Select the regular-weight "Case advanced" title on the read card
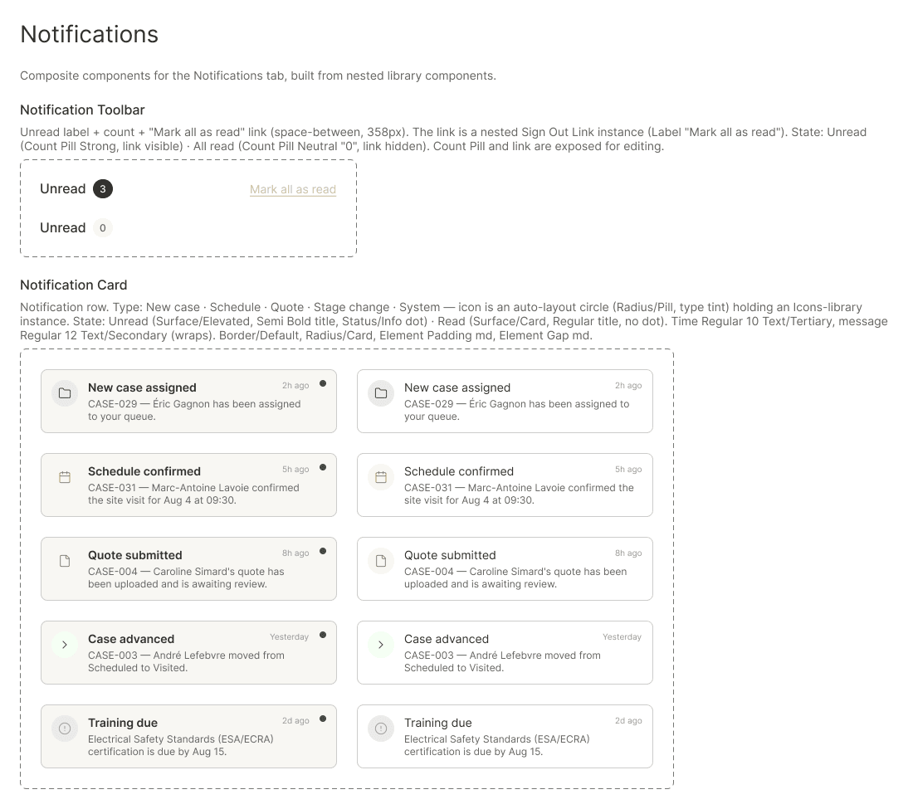 point(447,639)
